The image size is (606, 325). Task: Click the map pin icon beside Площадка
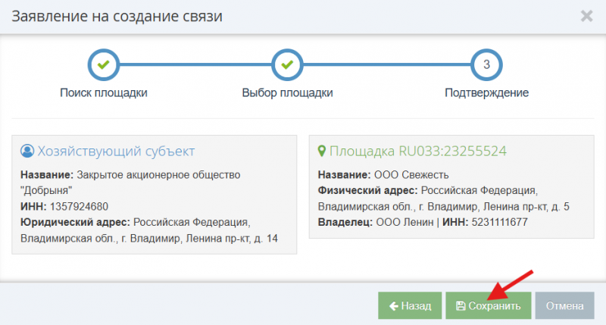click(321, 151)
